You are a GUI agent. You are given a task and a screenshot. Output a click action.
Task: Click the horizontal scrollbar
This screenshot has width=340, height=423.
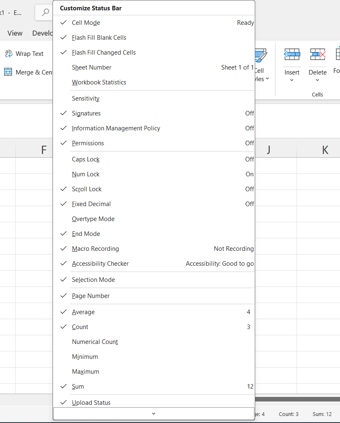point(297,399)
